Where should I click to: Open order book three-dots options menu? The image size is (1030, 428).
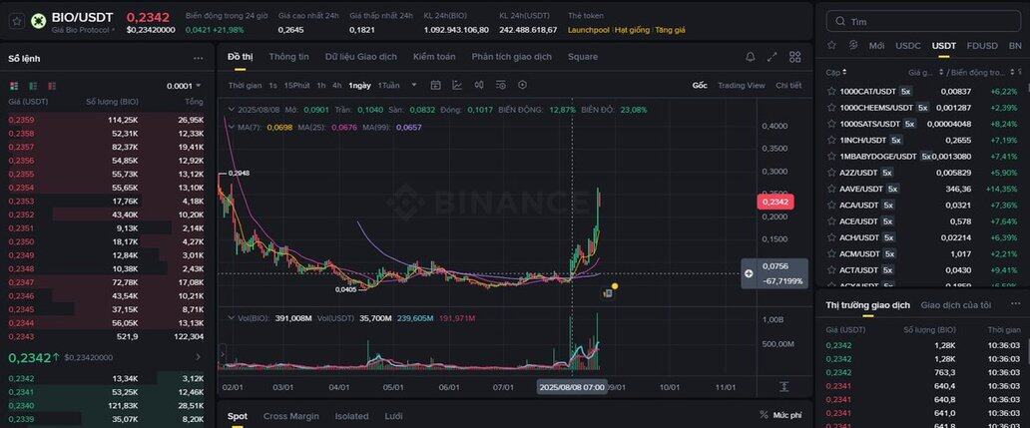point(199,59)
